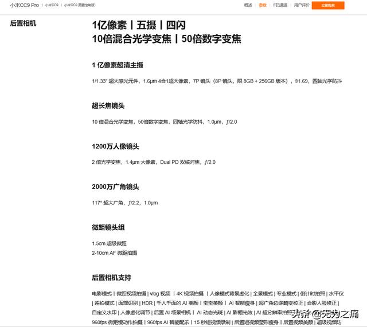Image resolution: width=367 pixels, height=327 pixels.
Task: Click the 后置相机 section label
Action: [23, 23]
